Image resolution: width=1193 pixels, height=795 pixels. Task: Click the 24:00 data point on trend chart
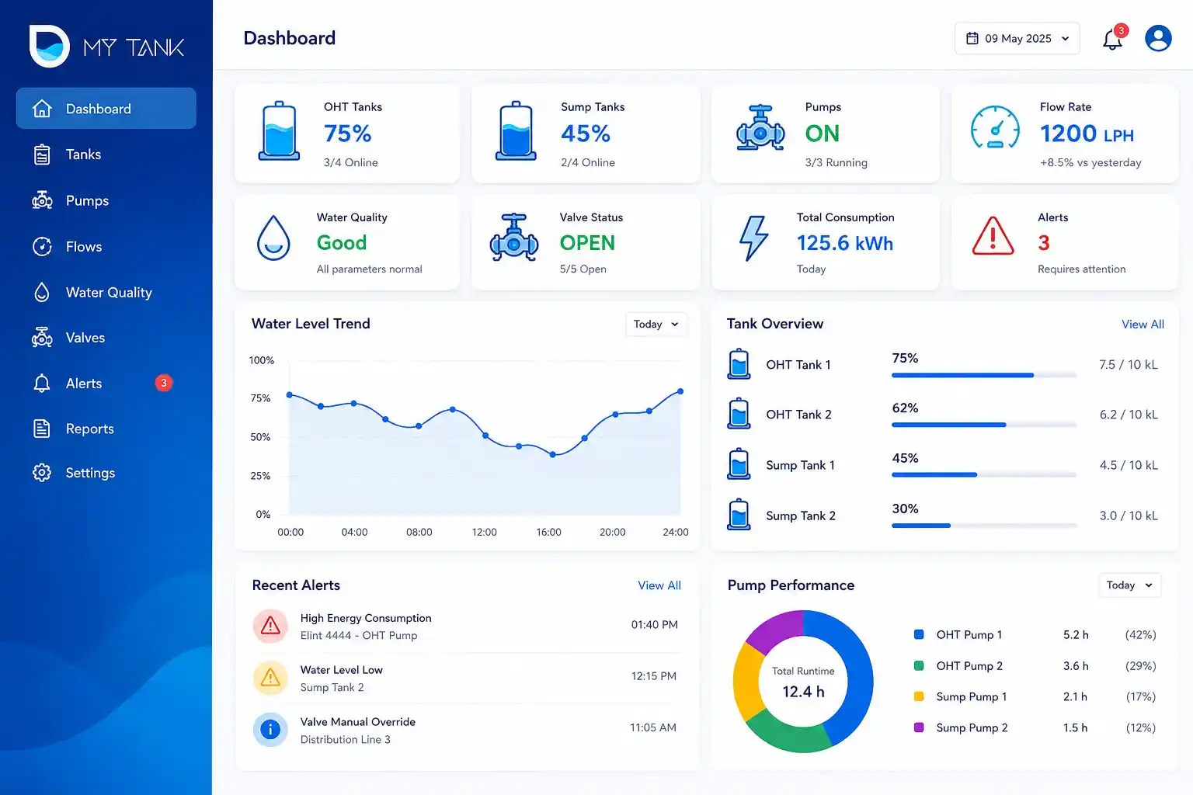pos(680,391)
